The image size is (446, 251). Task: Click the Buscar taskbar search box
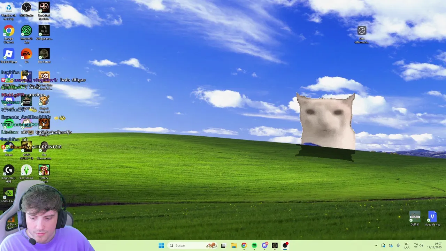[193, 245]
